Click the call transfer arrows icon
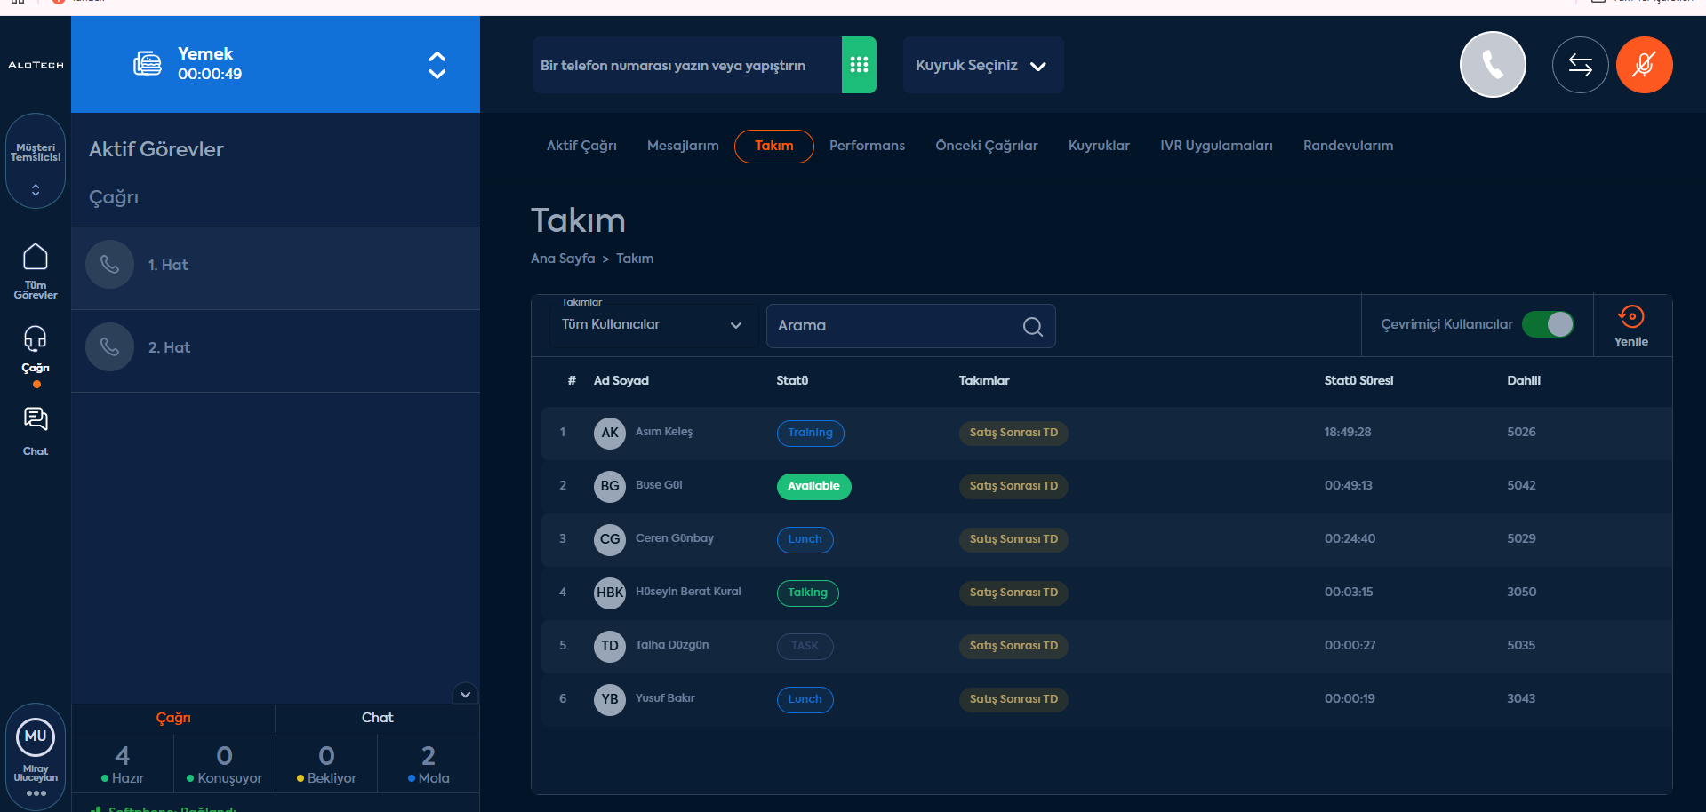The width and height of the screenshot is (1706, 812). (x=1580, y=65)
